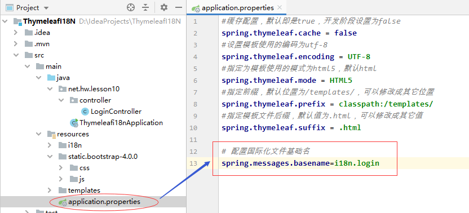This screenshot has width=469, height=213.
Task: Close the application.properties editor tab
Action: point(280,7)
